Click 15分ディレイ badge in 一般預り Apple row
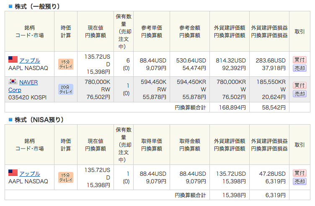The width and height of the screenshot is (315, 206). [x=66, y=64]
